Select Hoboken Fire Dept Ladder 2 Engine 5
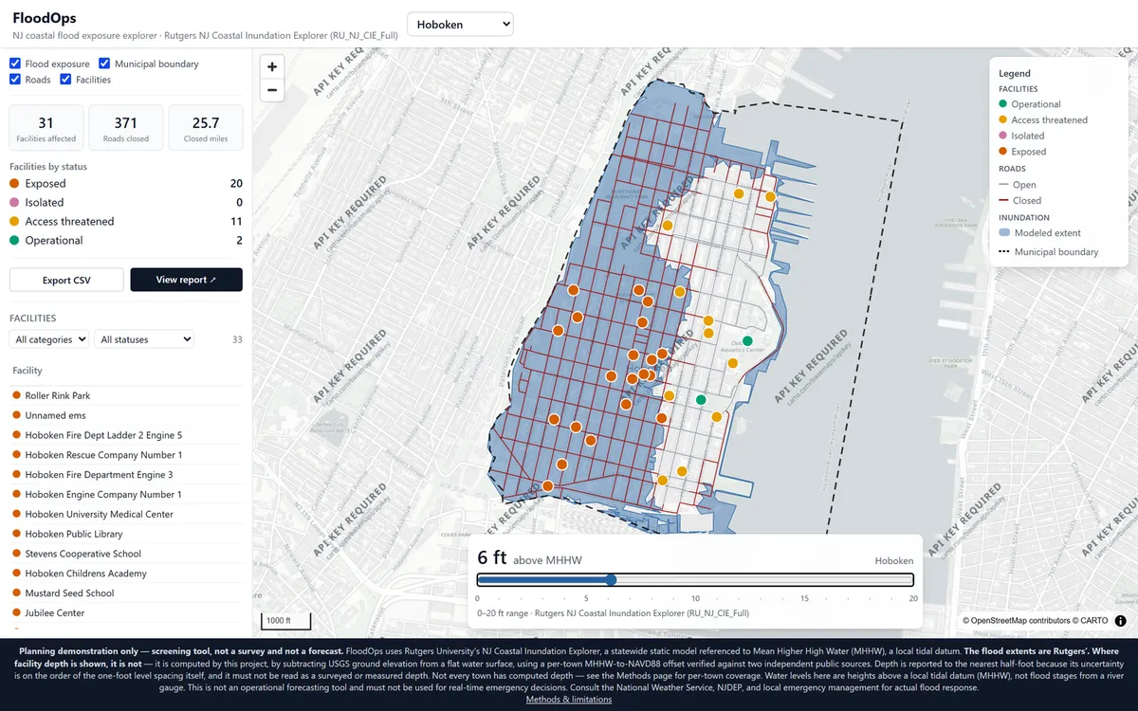Image resolution: width=1138 pixels, height=711 pixels. pos(126,435)
